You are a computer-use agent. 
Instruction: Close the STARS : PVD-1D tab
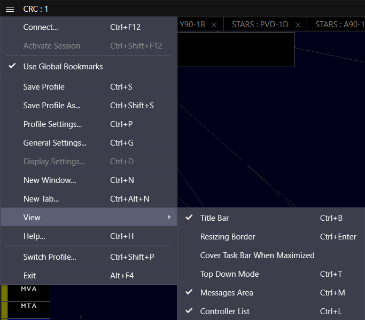click(x=298, y=25)
